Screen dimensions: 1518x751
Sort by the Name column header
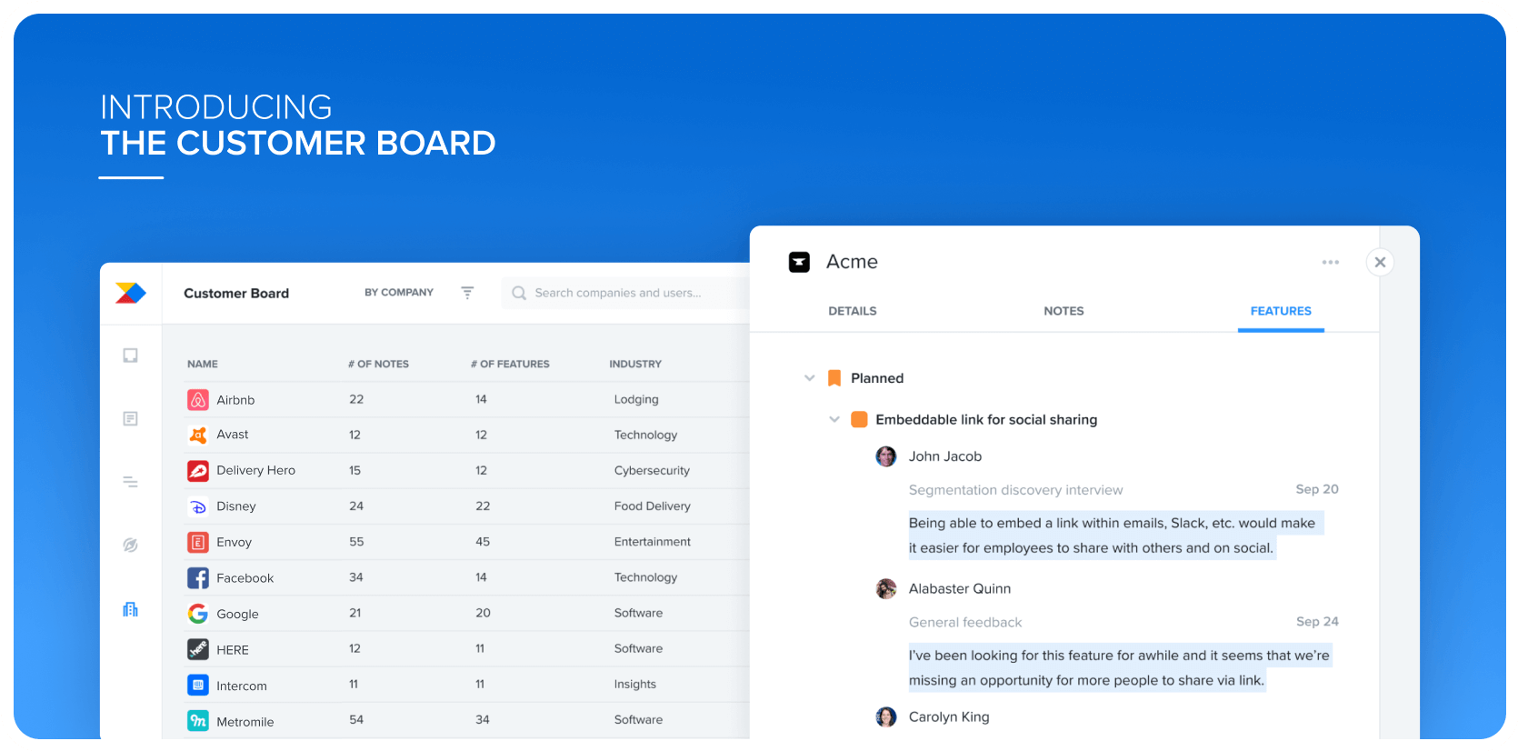click(203, 364)
